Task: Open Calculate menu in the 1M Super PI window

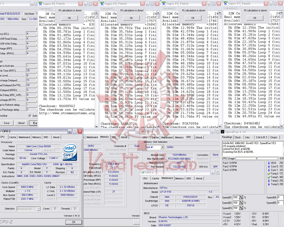Action: click(x=46, y=9)
